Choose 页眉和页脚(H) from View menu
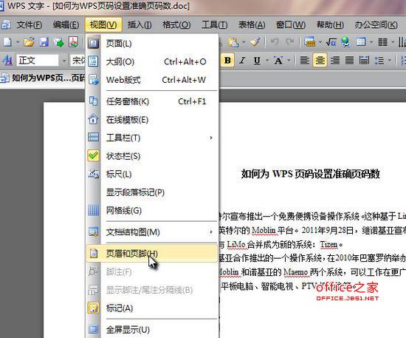 click(153, 254)
